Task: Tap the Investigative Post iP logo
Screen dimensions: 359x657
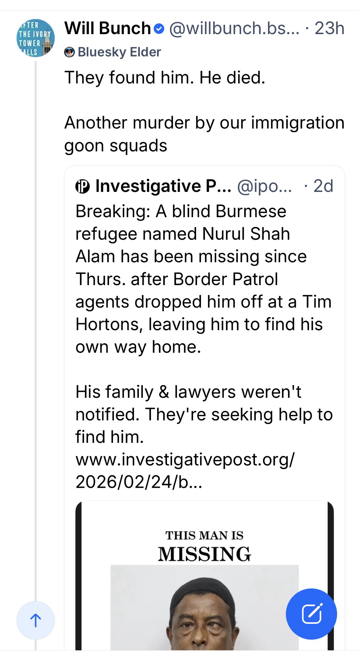Action: (x=82, y=187)
